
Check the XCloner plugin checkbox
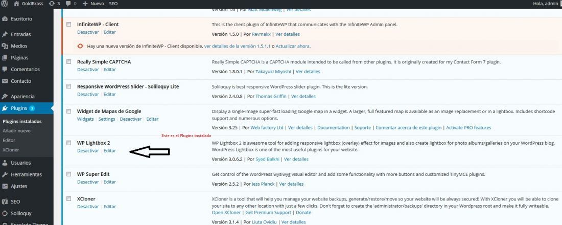click(69, 199)
